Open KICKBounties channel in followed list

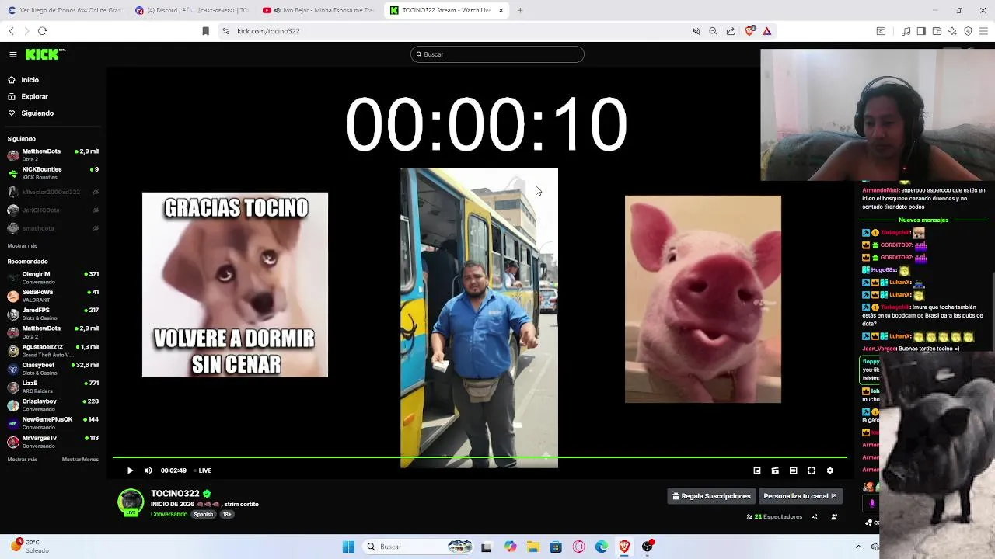[x=53, y=173]
